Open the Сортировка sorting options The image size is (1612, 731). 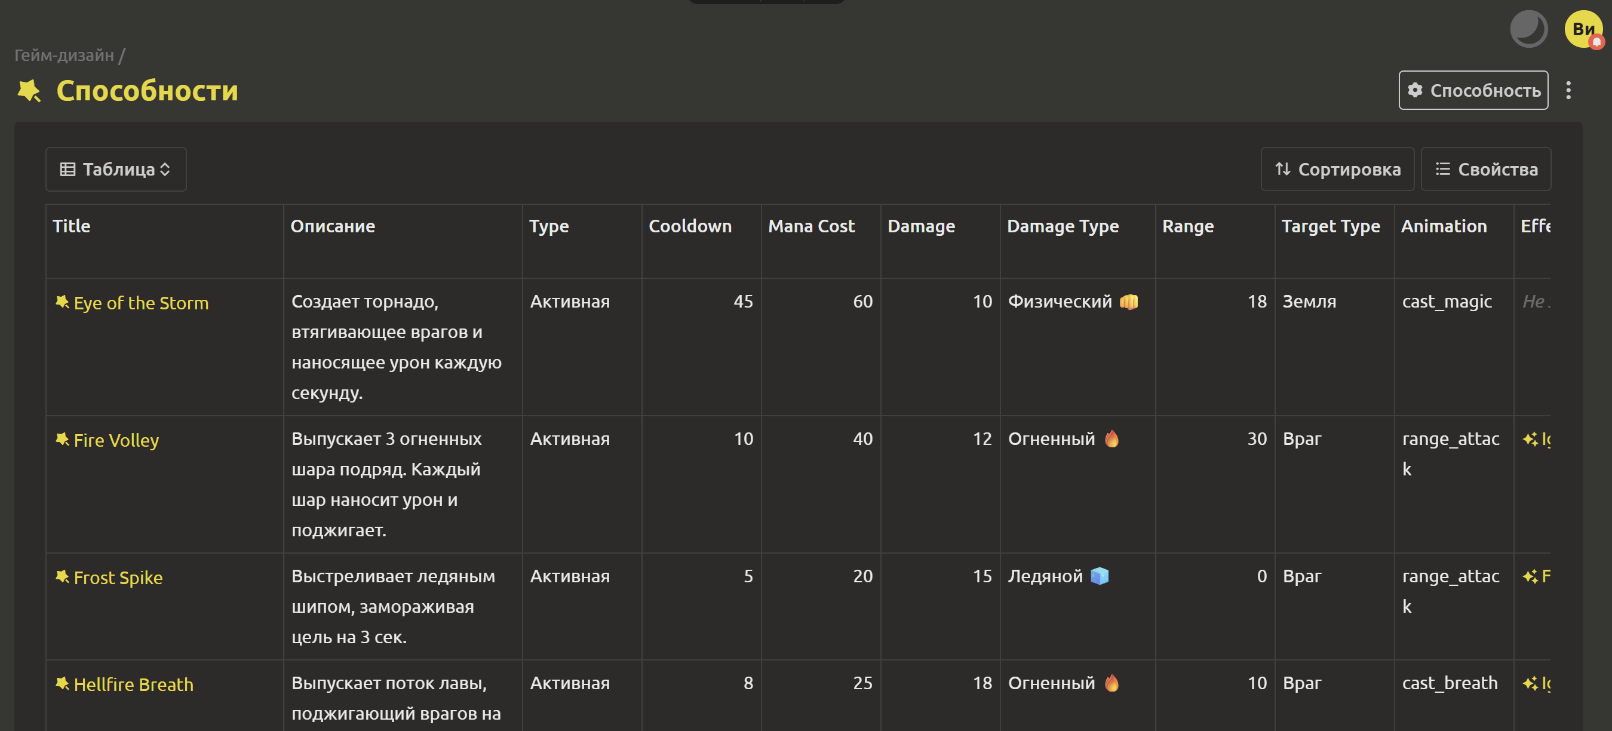coord(1337,169)
